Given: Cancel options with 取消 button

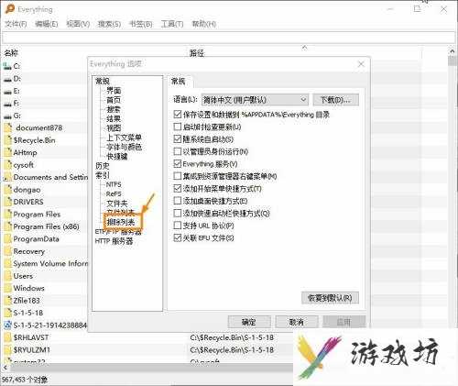Looking at the screenshot, I should click(x=297, y=322).
